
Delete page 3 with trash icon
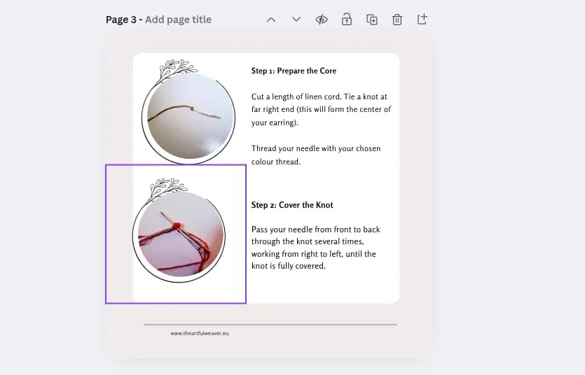click(x=397, y=20)
